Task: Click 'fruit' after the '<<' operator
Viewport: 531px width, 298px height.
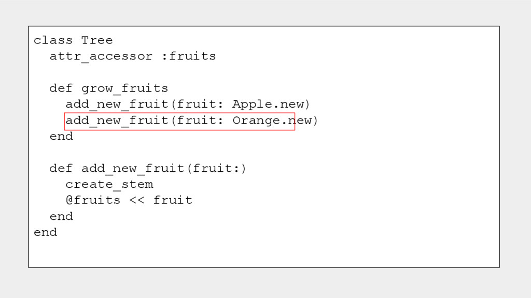Action: pyautogui.click(x=172, y=200)
